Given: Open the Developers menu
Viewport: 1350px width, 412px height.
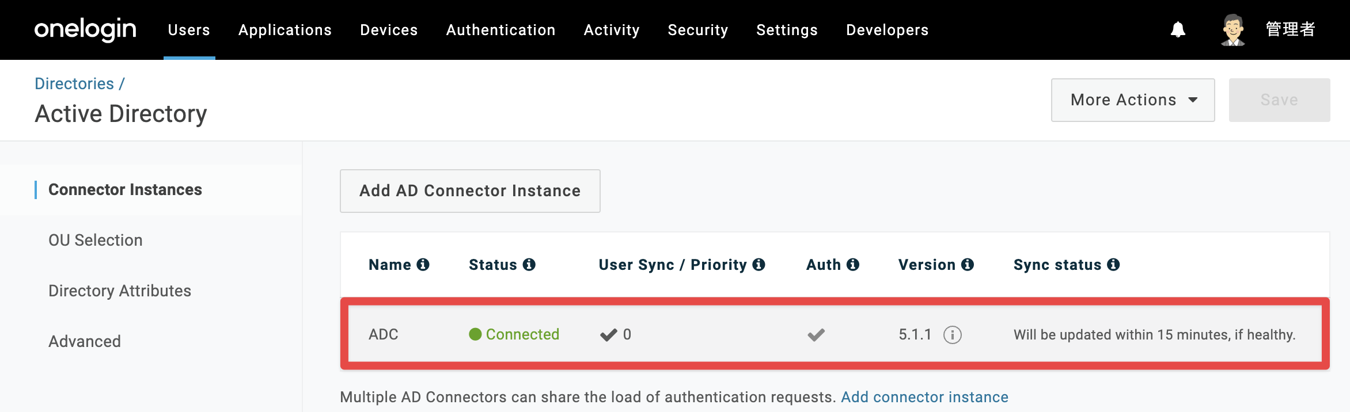Looking at the screenshot, I should (887, 30).
